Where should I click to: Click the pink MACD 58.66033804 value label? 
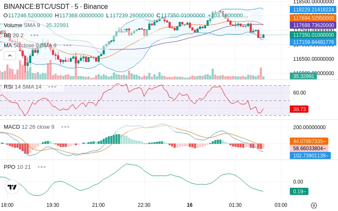click(309, 149)
